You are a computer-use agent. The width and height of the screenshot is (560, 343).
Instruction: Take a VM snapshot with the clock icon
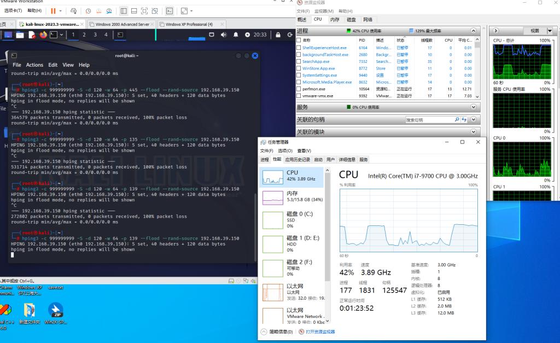coord(88,11)
